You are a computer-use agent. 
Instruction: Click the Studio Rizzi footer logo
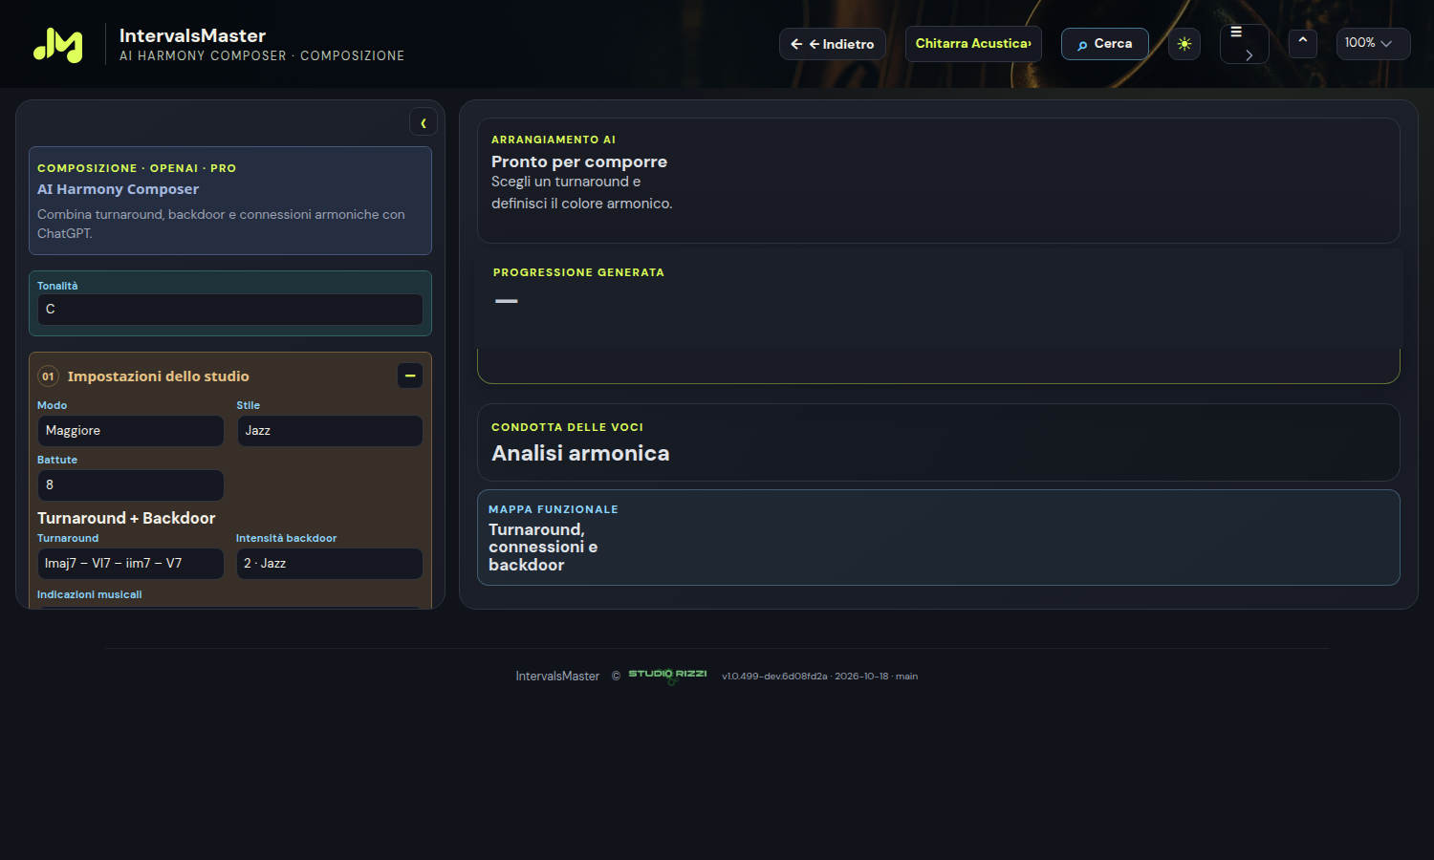coord(667,676)
